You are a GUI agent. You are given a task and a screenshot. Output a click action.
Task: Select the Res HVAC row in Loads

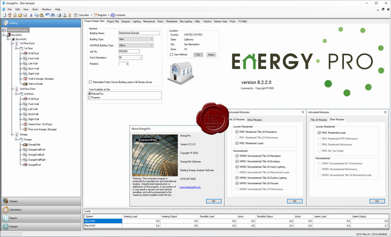[x=237, y=226]
